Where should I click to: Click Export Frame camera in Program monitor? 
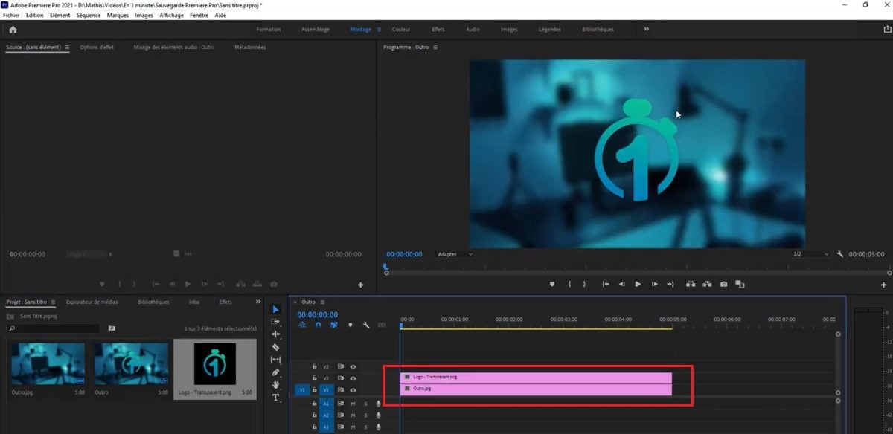coord(724,284)
